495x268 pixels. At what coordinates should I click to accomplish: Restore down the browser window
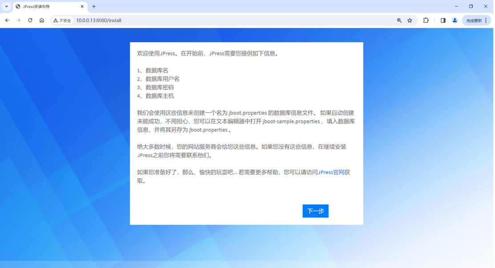click(x=471, y=6)
